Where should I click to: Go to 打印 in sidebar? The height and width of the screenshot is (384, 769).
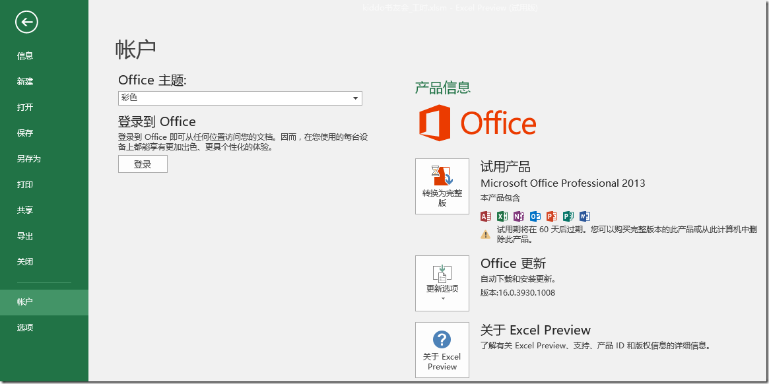coord(25,184)
